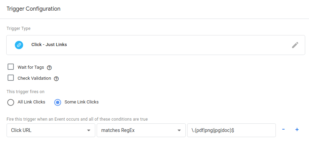Click the "Click - Just Links" trigger type name
The height and width of the screenshot is (144, 309).
pyautogui.click(x=49, y=45)
